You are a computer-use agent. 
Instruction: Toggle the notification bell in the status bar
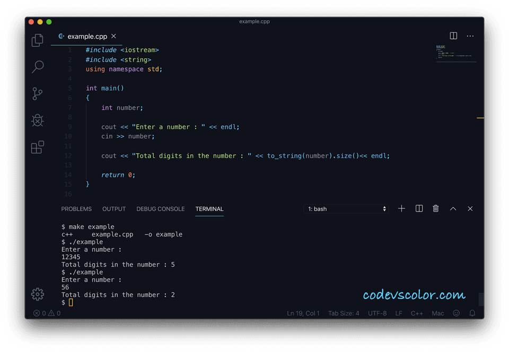point(472,313)
